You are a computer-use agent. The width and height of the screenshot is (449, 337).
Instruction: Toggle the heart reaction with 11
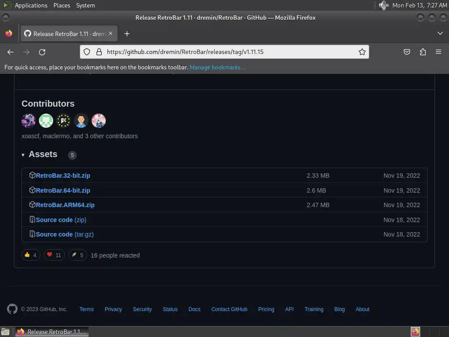click(x=54, y=255)
